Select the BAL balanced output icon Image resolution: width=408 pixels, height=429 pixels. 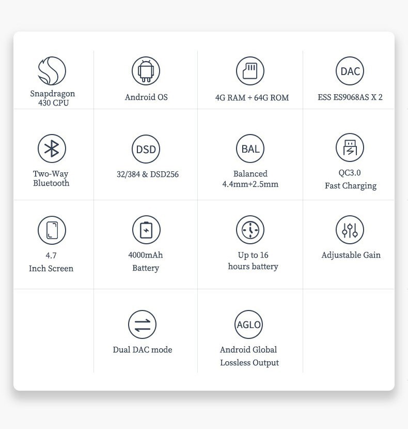[x=250, y=149]
